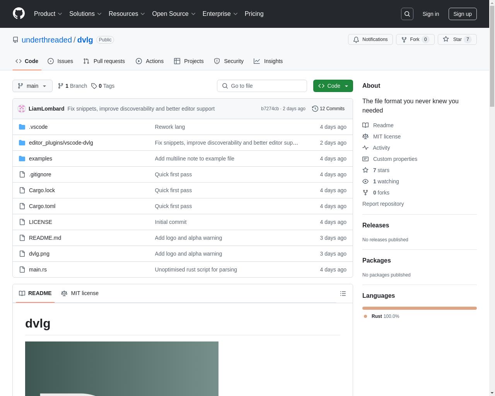Open the Security tab
Viewport: 495px width, 396px height.
tap(229, 61)
